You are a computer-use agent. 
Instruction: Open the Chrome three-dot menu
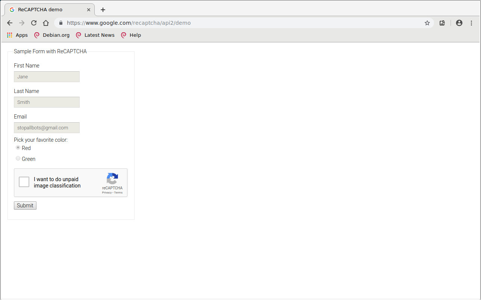[x=471, y=23]
